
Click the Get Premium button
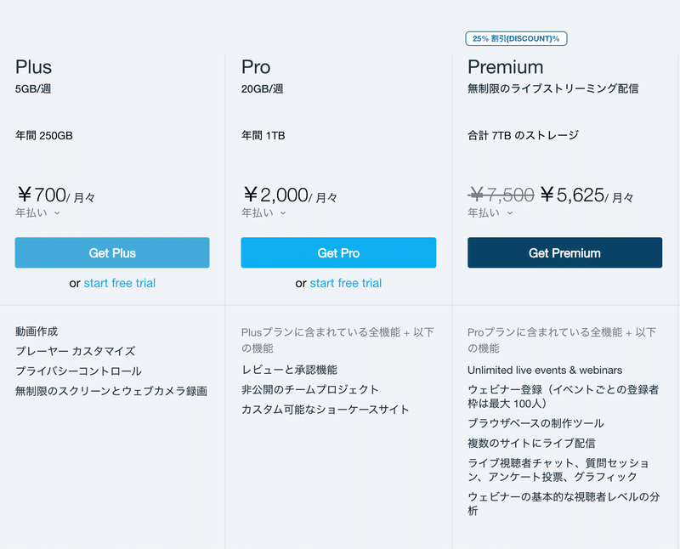(x=564, y=252)
